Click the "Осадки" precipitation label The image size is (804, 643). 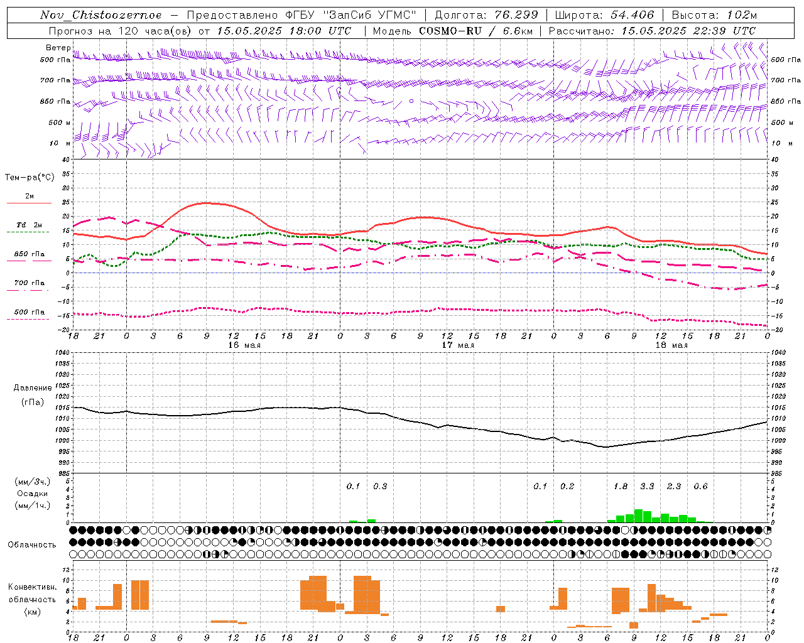click(33, 494)
